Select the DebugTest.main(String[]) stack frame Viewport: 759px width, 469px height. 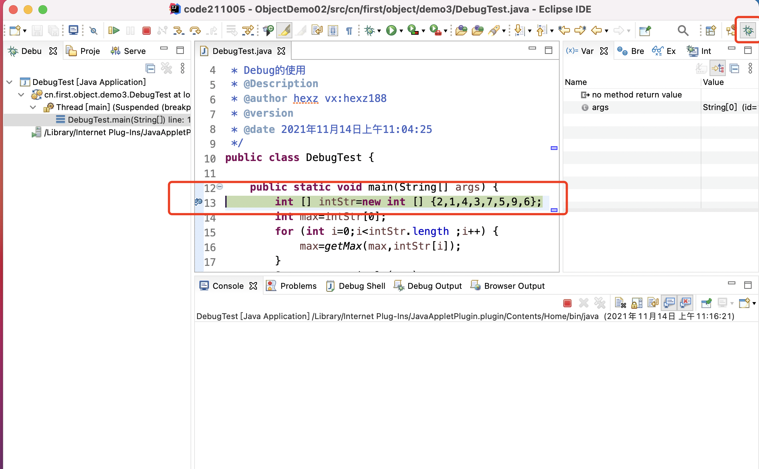(x=126, y=120)
